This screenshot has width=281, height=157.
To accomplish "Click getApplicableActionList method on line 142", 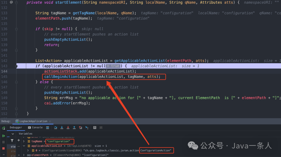I will [140, 61].
